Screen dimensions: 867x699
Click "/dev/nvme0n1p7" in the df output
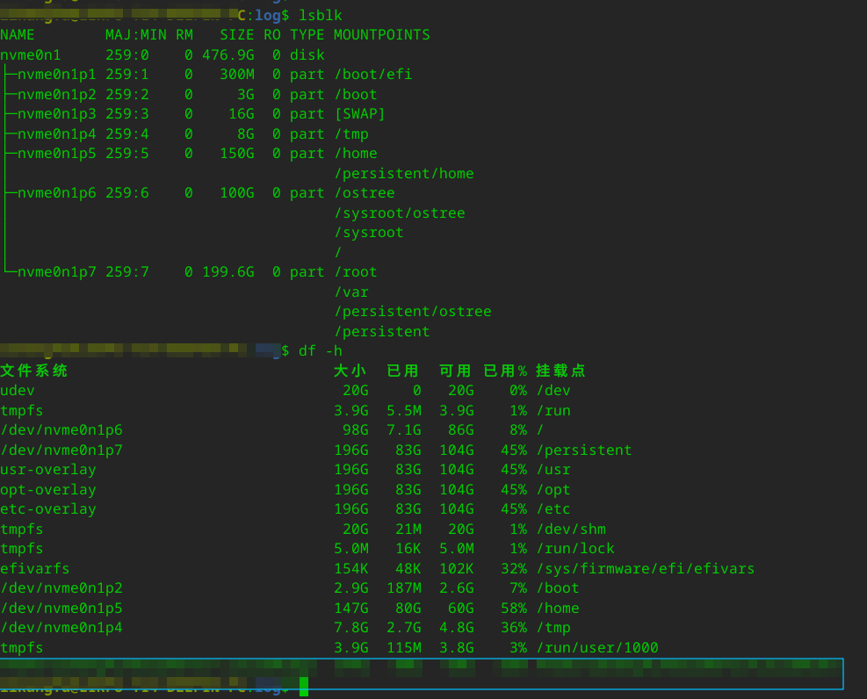[x=61, y=450]
